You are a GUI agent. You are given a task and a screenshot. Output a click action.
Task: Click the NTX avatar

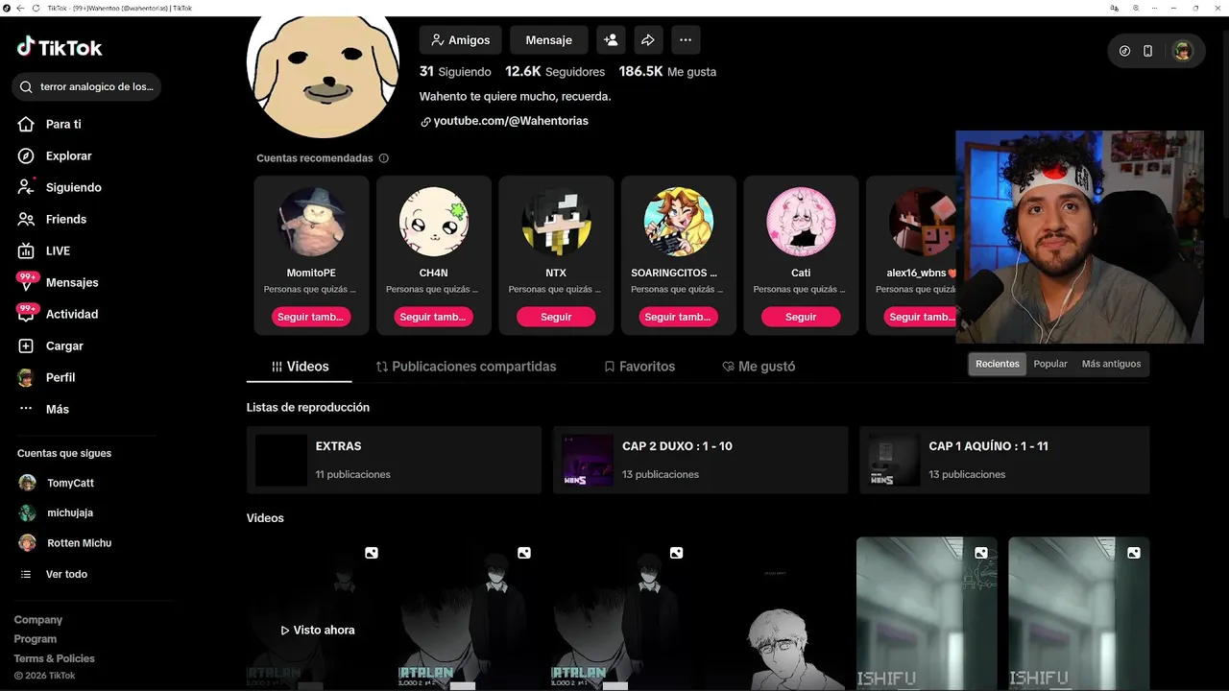pyautogui.click(x=556, y=222)
